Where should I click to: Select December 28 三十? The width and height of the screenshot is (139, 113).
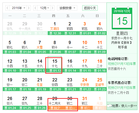(40, 101)
